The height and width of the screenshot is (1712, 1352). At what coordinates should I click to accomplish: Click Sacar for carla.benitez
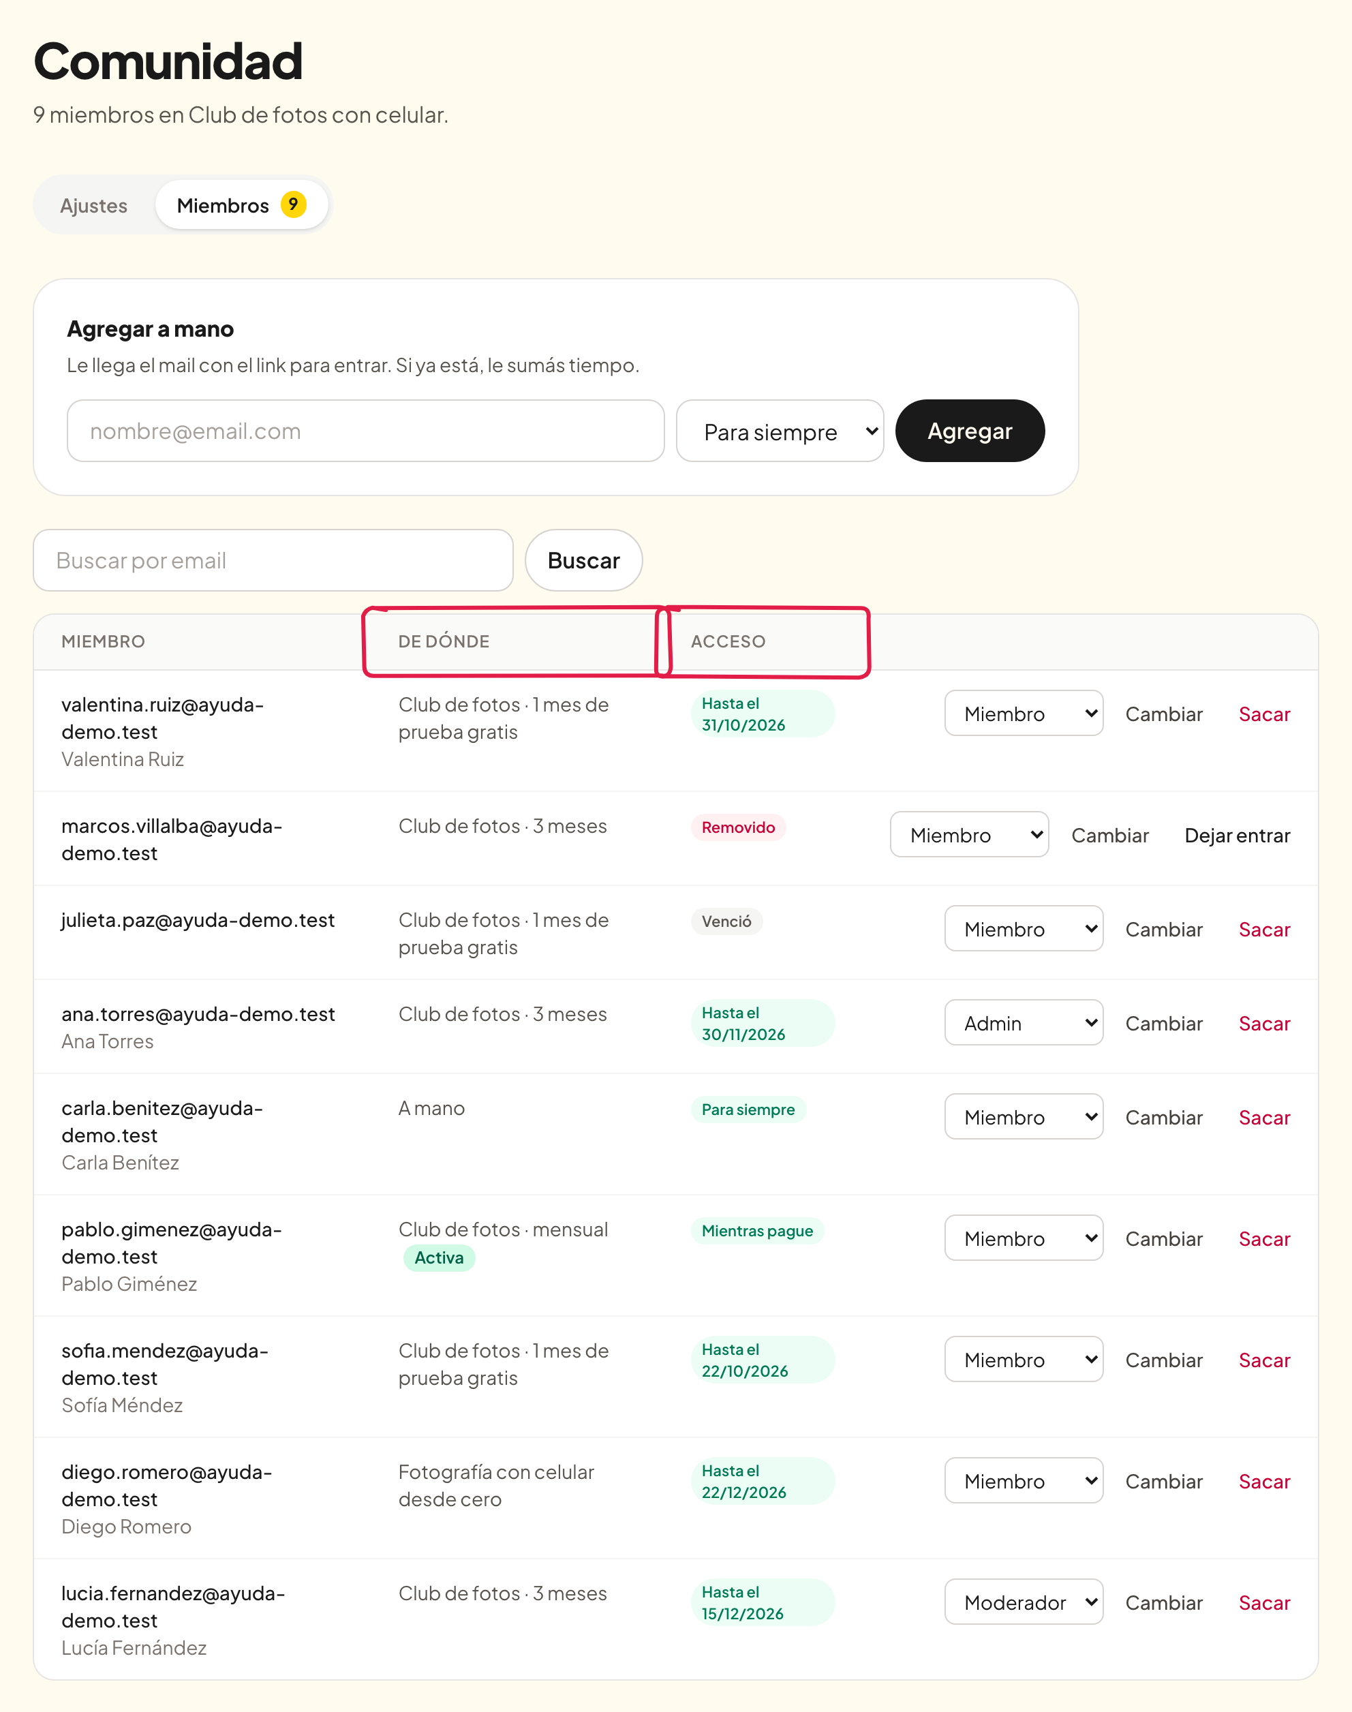(1264, 1118)
